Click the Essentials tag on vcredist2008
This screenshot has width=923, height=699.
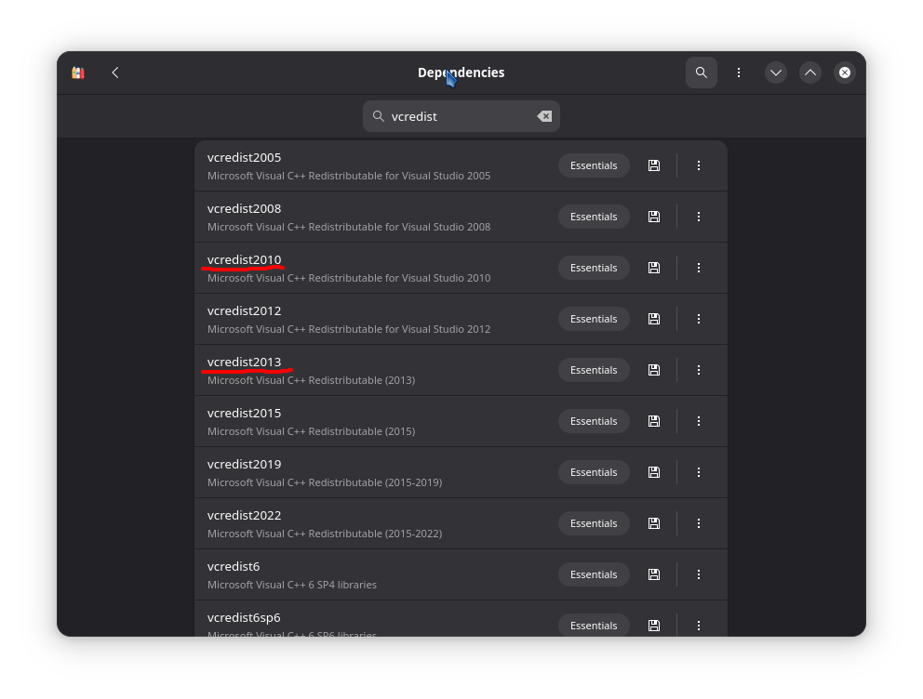(594, 217)
